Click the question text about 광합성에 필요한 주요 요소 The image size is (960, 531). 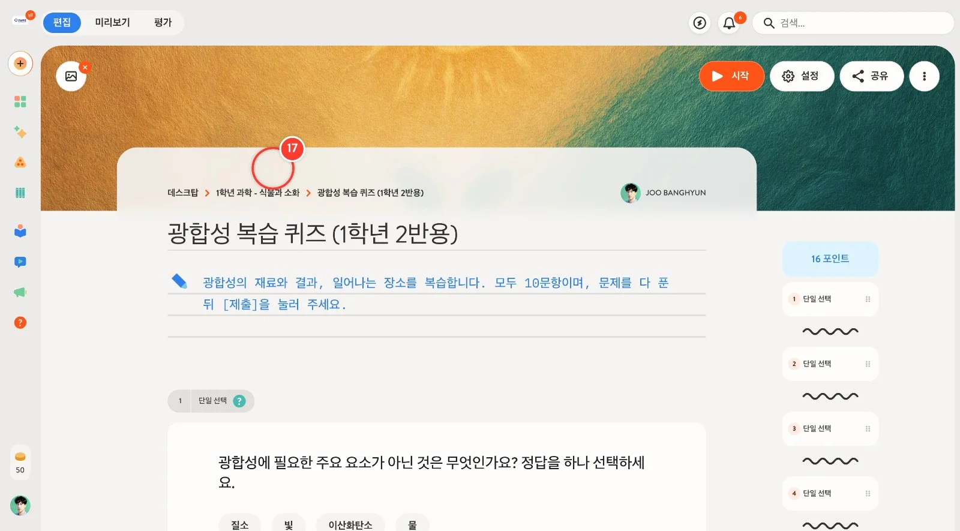[431, 472]
